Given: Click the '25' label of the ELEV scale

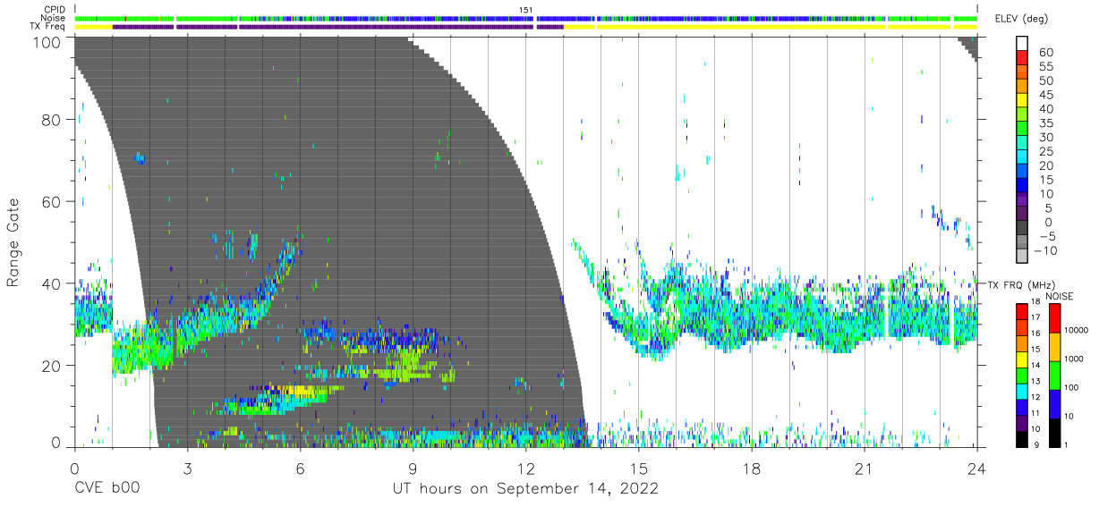Looking at the screenshot, I should [x=1045, y=152].
